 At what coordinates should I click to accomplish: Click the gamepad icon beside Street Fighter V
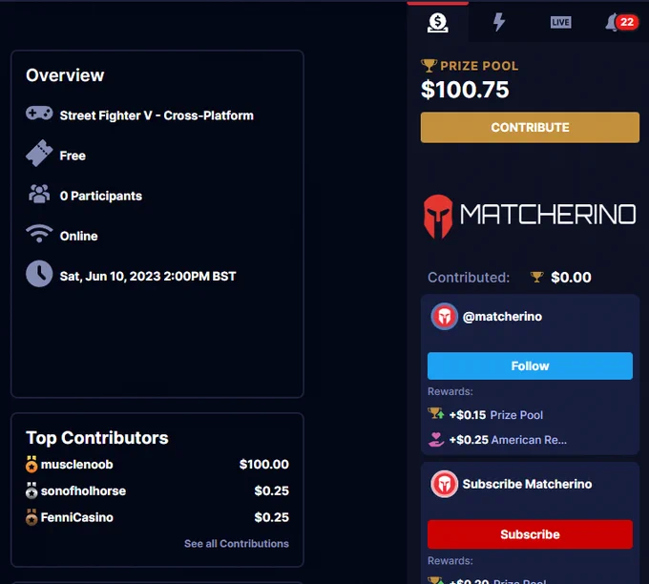pyautogui.click(x=39, y=113)
